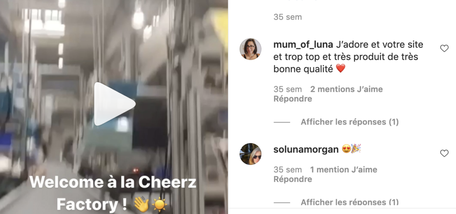The width and height of the screenshot is (456, 214).
Task: Open solunamorgan's profile picture
Action: coord(250,154)
